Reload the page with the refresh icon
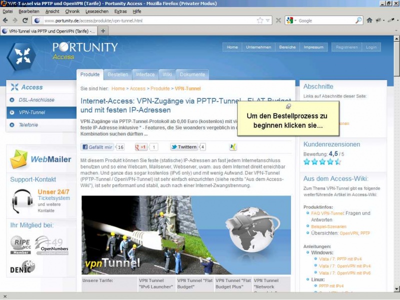Viewport: 400px width, 300px height. tap(24, 20)
